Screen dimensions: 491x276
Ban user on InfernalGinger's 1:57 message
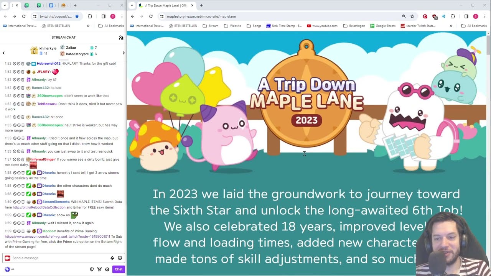point(15,159)
